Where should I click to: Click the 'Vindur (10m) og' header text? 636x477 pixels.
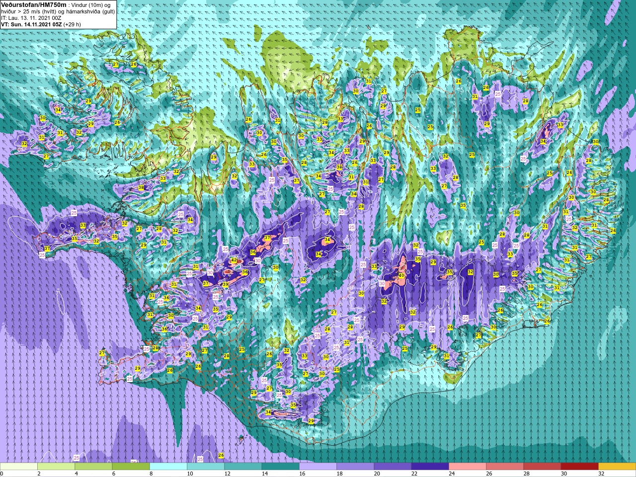pos(91,5)
